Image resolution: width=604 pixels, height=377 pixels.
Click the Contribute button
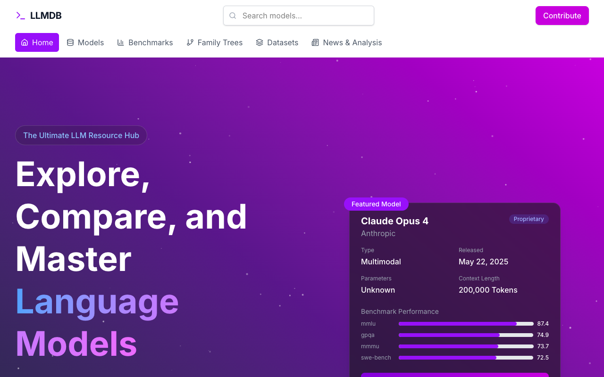[x=562, y=16]
